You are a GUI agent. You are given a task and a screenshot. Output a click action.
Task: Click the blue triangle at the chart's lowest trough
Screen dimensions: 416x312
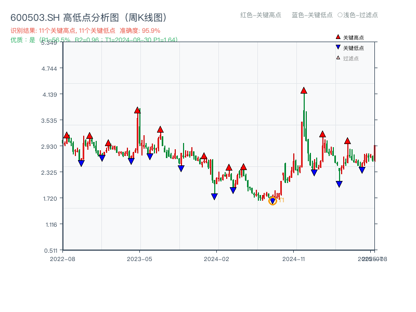272,199
